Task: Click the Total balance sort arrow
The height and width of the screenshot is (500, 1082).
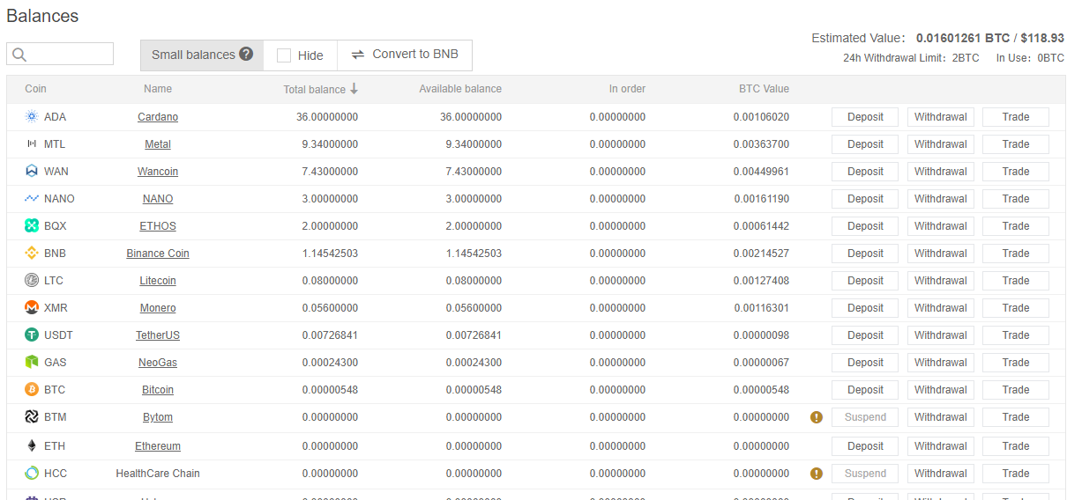Action: (x=354, y=89)
